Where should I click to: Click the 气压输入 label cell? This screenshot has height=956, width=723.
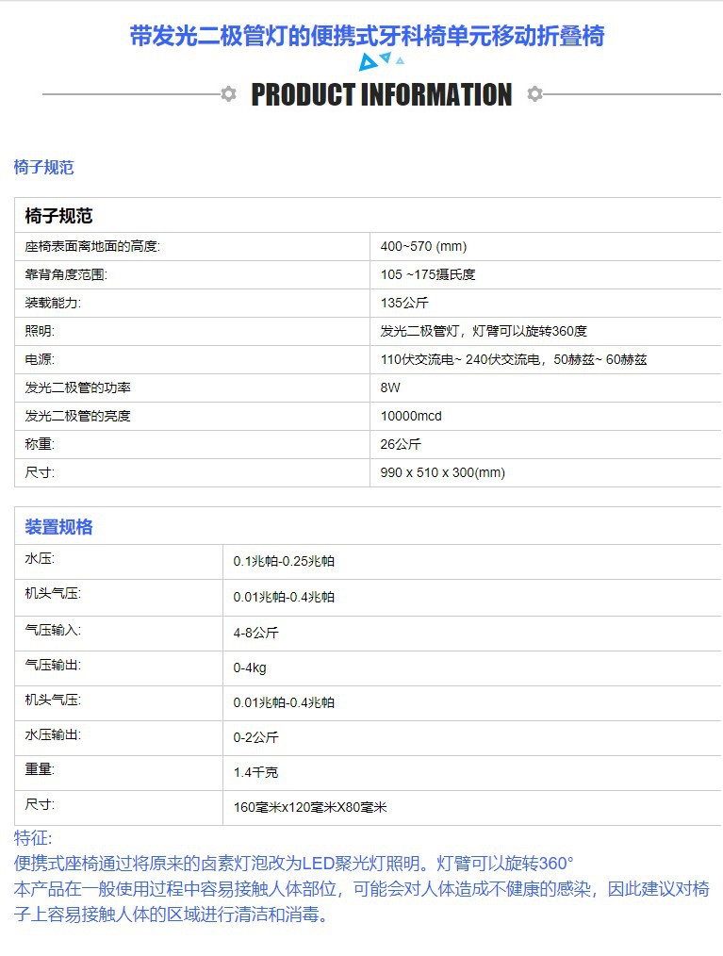click(119, 633)
